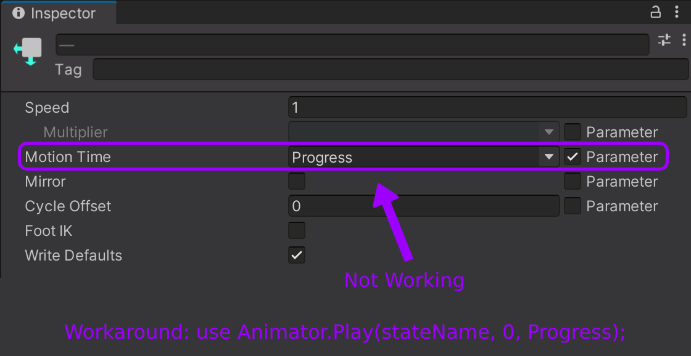This screenshot has height=356, width=691.
Task: Select the Inspector tab
Action: (x=57, y=13)
